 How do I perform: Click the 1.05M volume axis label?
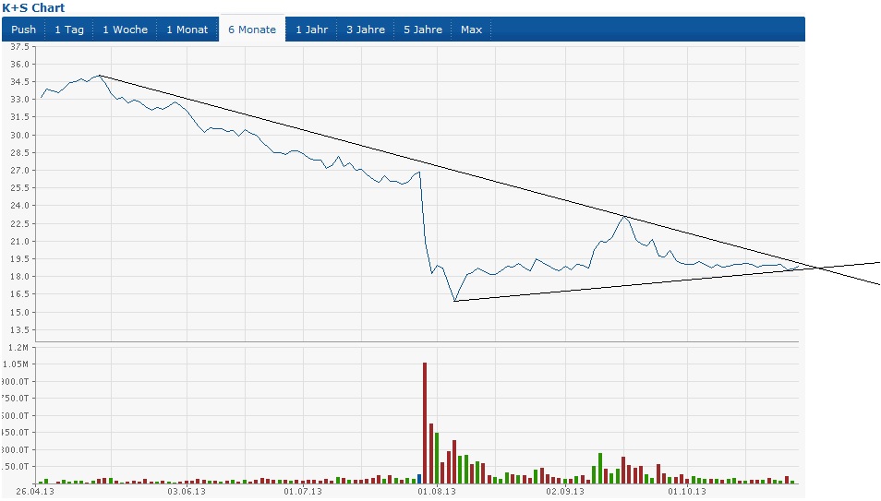click(x=16, y=364)
